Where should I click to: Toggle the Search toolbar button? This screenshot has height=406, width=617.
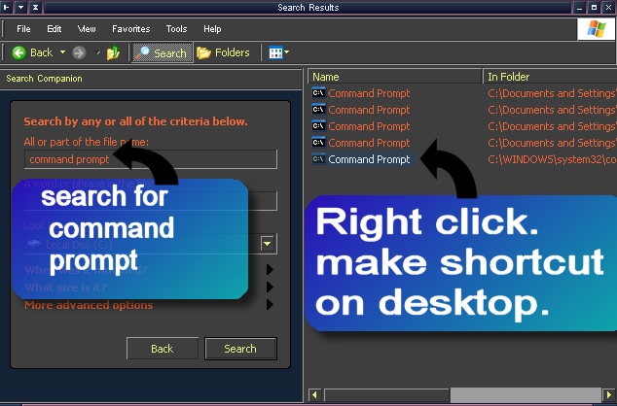(x=163, y=52)
